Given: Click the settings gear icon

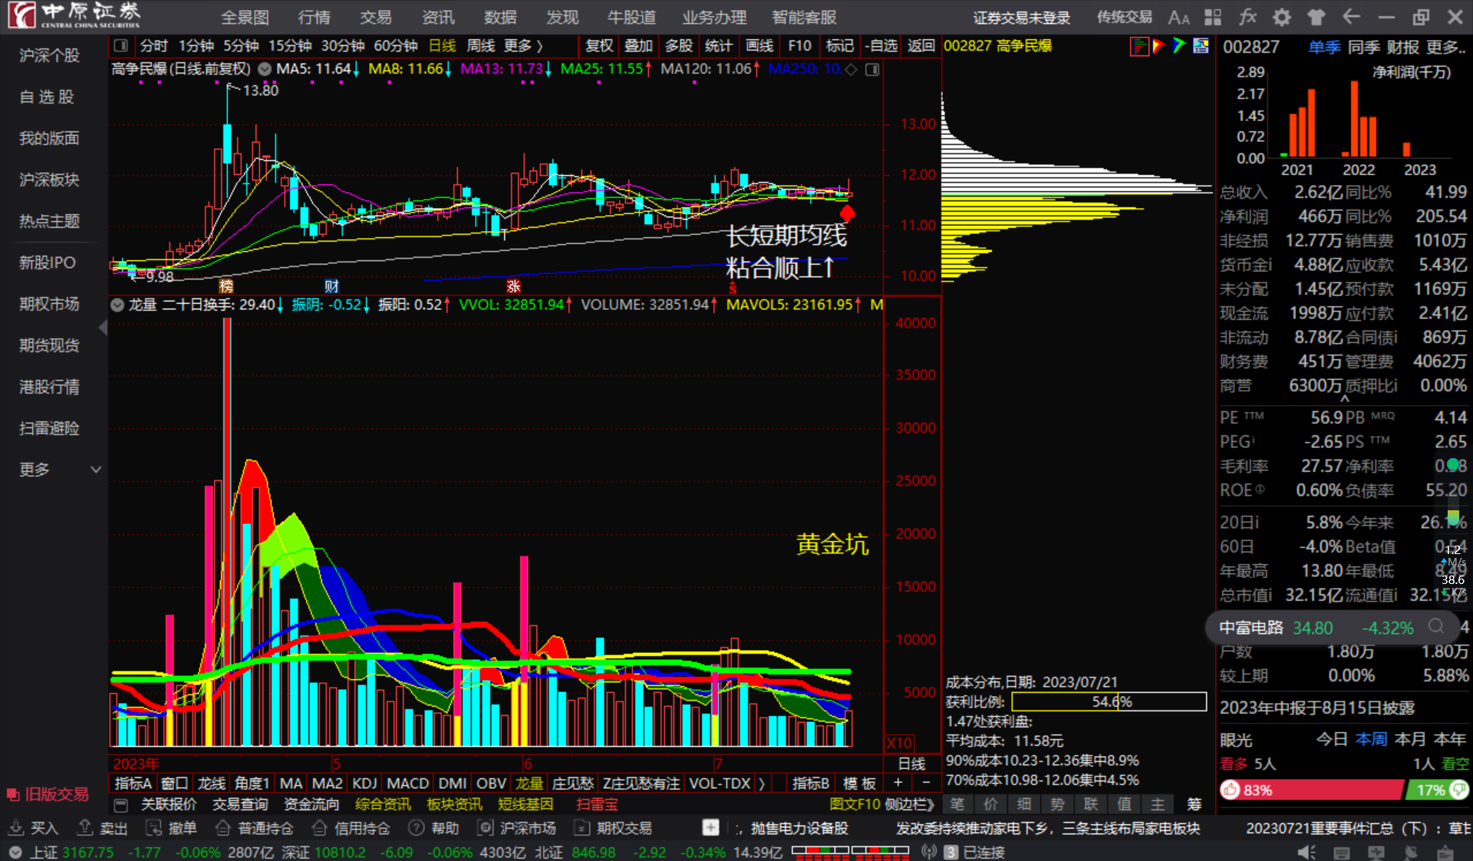Looking at the screenshot, I should pos(1282,18).
